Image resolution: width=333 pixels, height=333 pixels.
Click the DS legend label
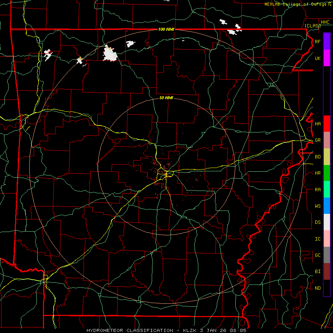[x=317, y=222]
